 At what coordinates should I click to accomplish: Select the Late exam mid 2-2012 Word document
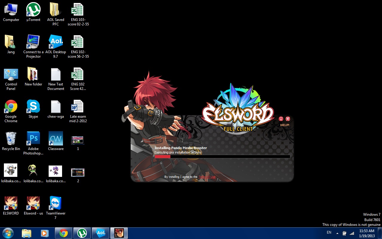pyautogui.click(x=78, y=111)
